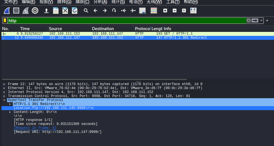274x146 pixels.
Task: Open the 无线(W) menu
Action: click(x=154, y=2)
